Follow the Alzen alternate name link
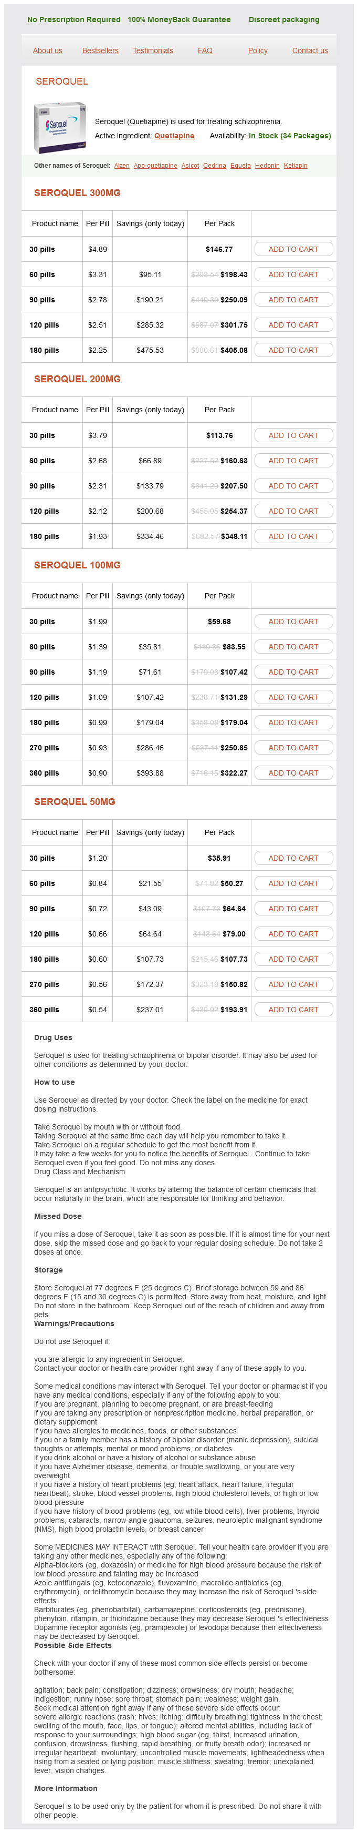 122,166
